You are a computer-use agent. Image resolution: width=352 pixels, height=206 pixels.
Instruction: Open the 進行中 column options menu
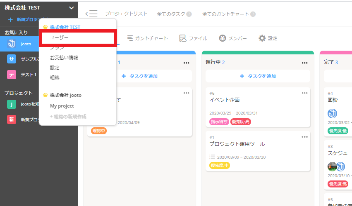304,63
